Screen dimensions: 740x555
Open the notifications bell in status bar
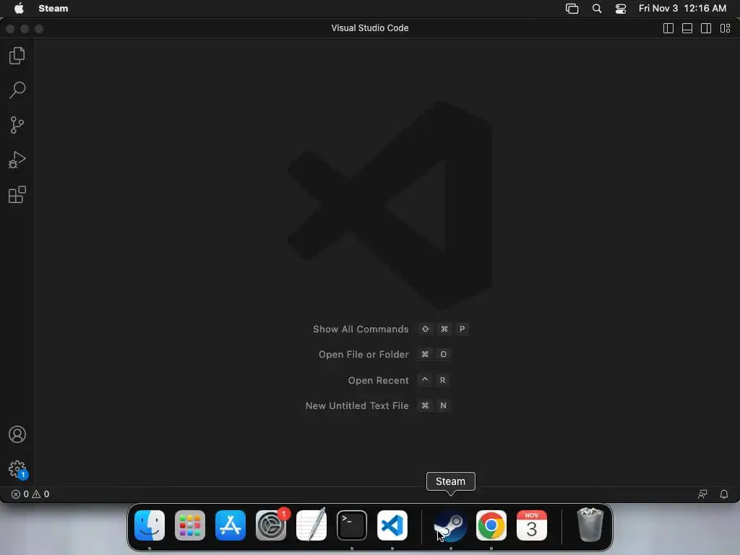pyautogui.click(x=724, y=494)
